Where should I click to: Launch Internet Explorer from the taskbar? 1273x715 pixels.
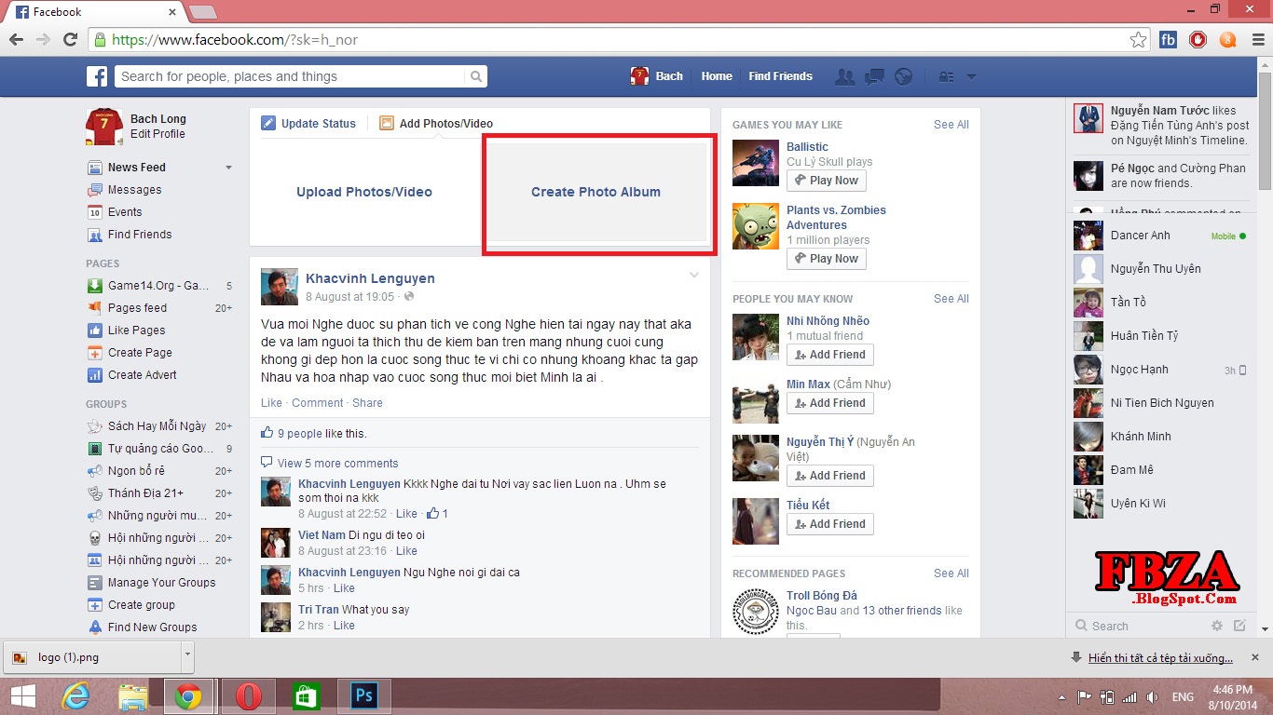pyautogui.click(x=75, y=696)
